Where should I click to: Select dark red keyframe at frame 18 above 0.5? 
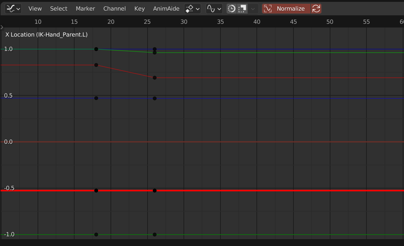coord(96,65)
